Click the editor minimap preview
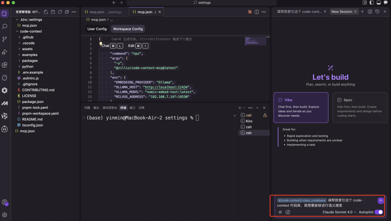This screenshot has width=391, height=221. click(x=256, y=41)
